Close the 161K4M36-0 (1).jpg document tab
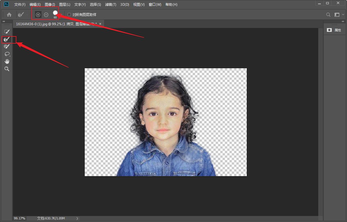347x222 pixels. click(x=100, y=24)
